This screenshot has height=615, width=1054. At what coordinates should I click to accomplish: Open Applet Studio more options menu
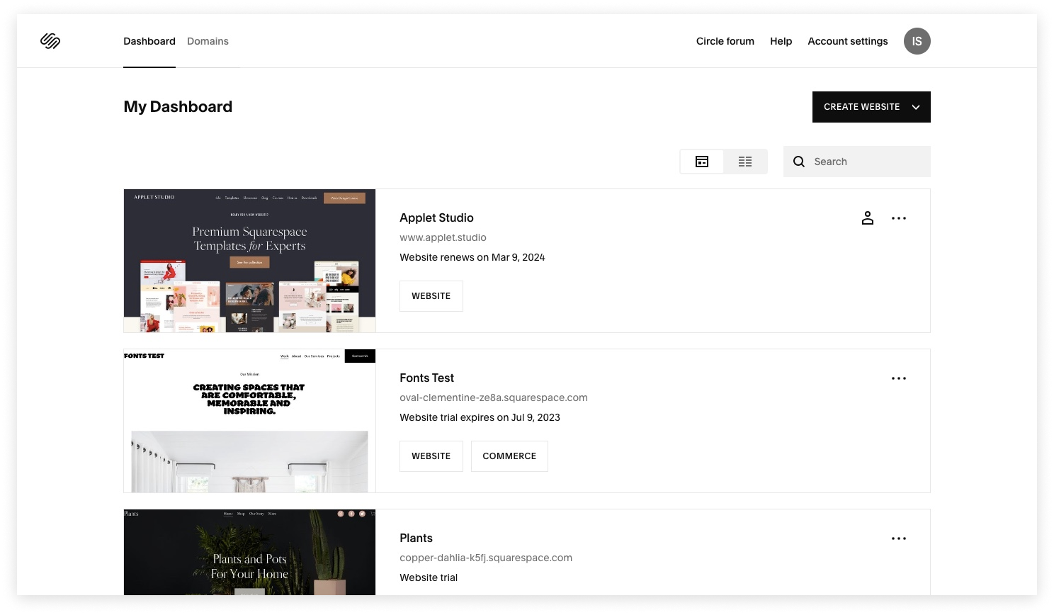click(899, 218)
